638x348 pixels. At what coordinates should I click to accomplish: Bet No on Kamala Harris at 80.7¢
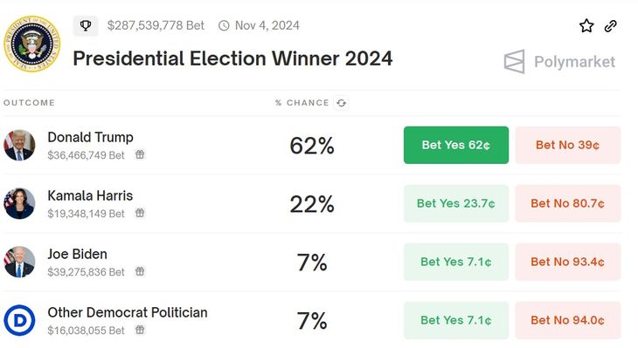[x=568, y=203]
